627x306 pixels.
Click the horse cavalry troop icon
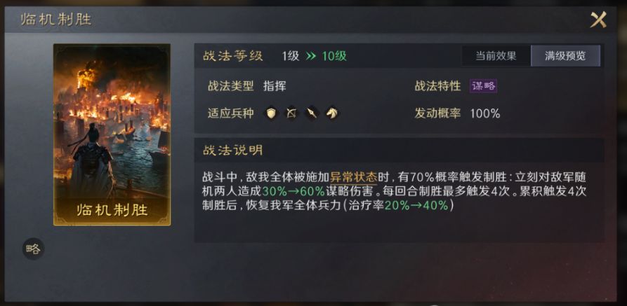(x=331, y=113)
